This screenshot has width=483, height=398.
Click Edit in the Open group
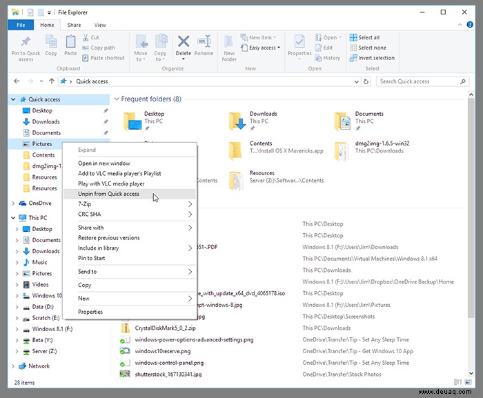(x=324, y=48)
